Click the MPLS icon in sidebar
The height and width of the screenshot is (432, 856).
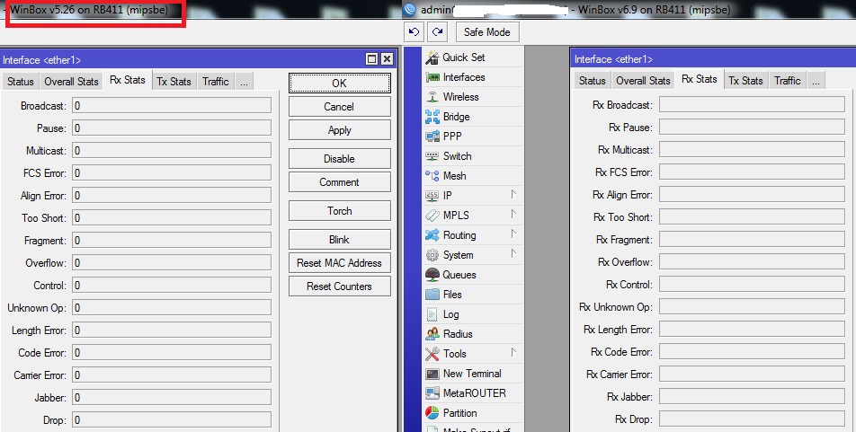point(432,216)
